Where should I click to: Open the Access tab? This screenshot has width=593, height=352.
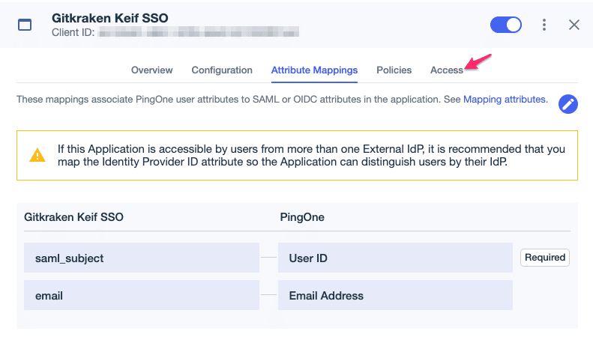[x=446, y=70]
